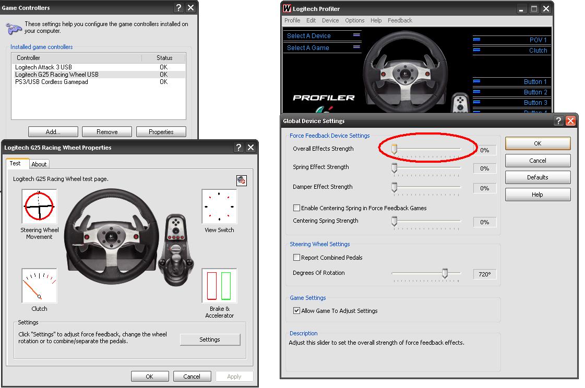Click the Clutch gauge indicator

pos(39,285)
